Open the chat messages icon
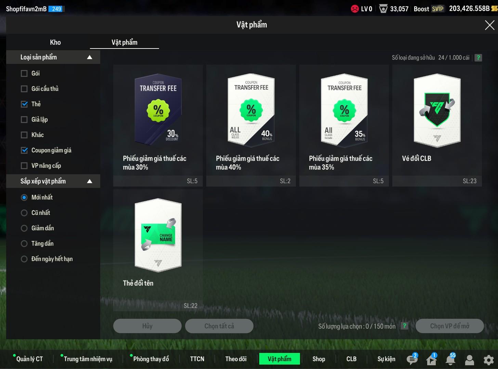The image size is (498, 369). point(412,359)
